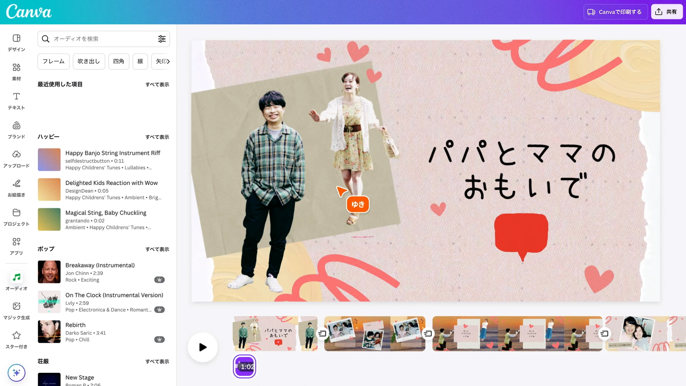Click the crown badge on On The Clock

tap(159, 310)
